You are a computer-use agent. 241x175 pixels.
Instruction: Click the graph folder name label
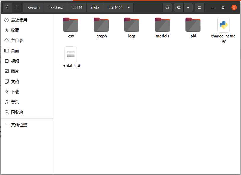point(102,36)
